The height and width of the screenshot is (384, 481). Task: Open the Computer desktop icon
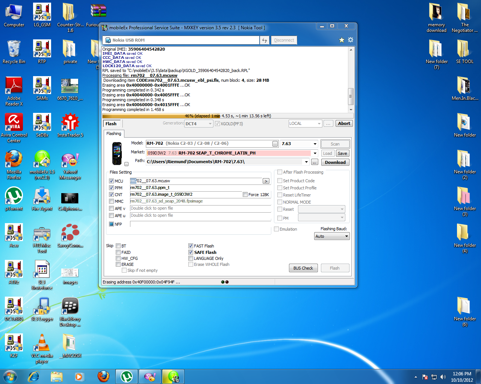point(14,15)
